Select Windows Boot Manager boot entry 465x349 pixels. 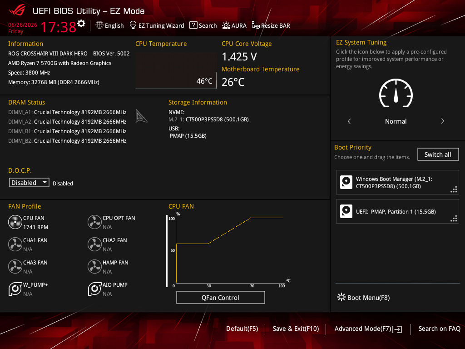[x=397, y=182]
